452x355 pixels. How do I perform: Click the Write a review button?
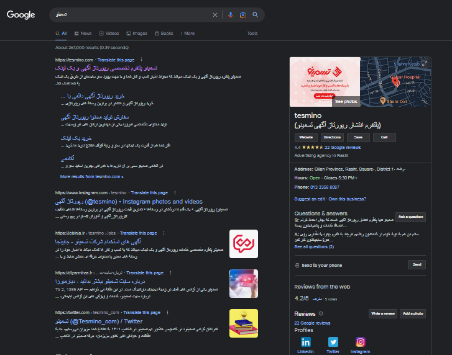[383, 313]
